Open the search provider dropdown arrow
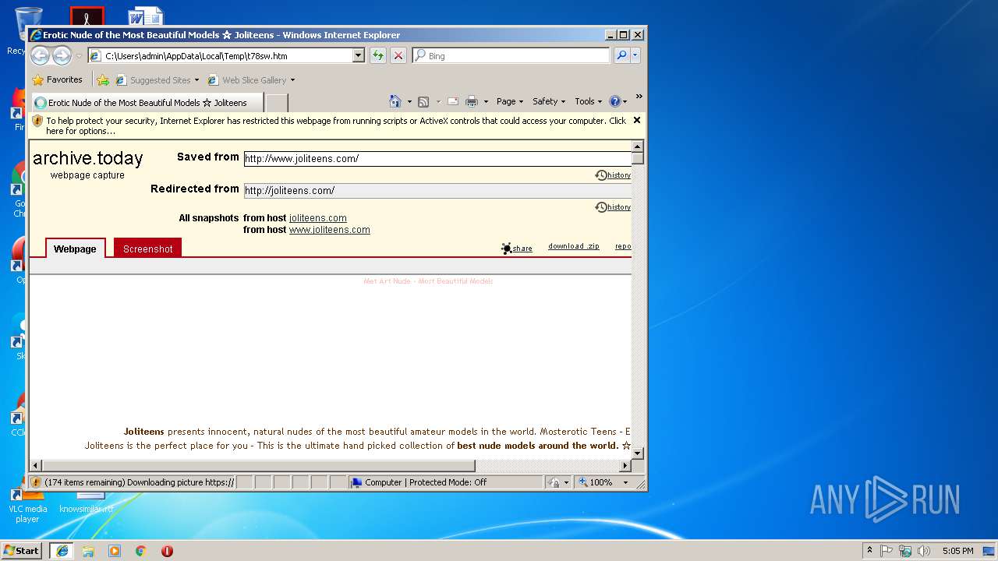Screen dimensions: 998x561 pyautogui.click(x=635, y=55)
